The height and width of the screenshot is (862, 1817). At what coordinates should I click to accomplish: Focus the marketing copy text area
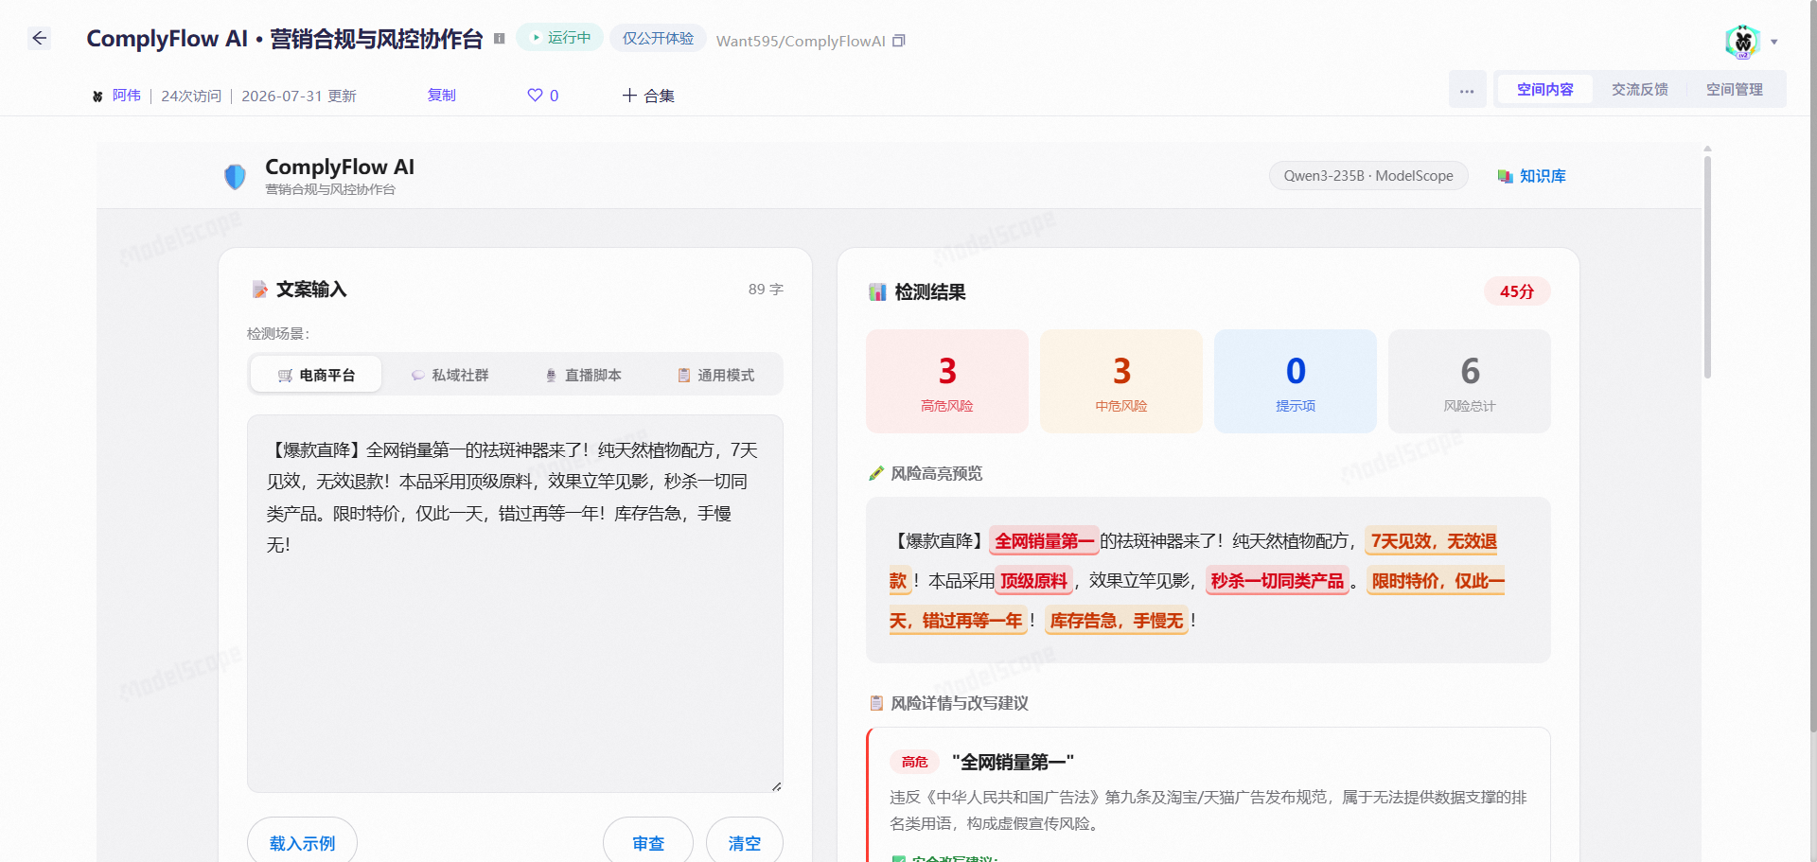(515, 604)
